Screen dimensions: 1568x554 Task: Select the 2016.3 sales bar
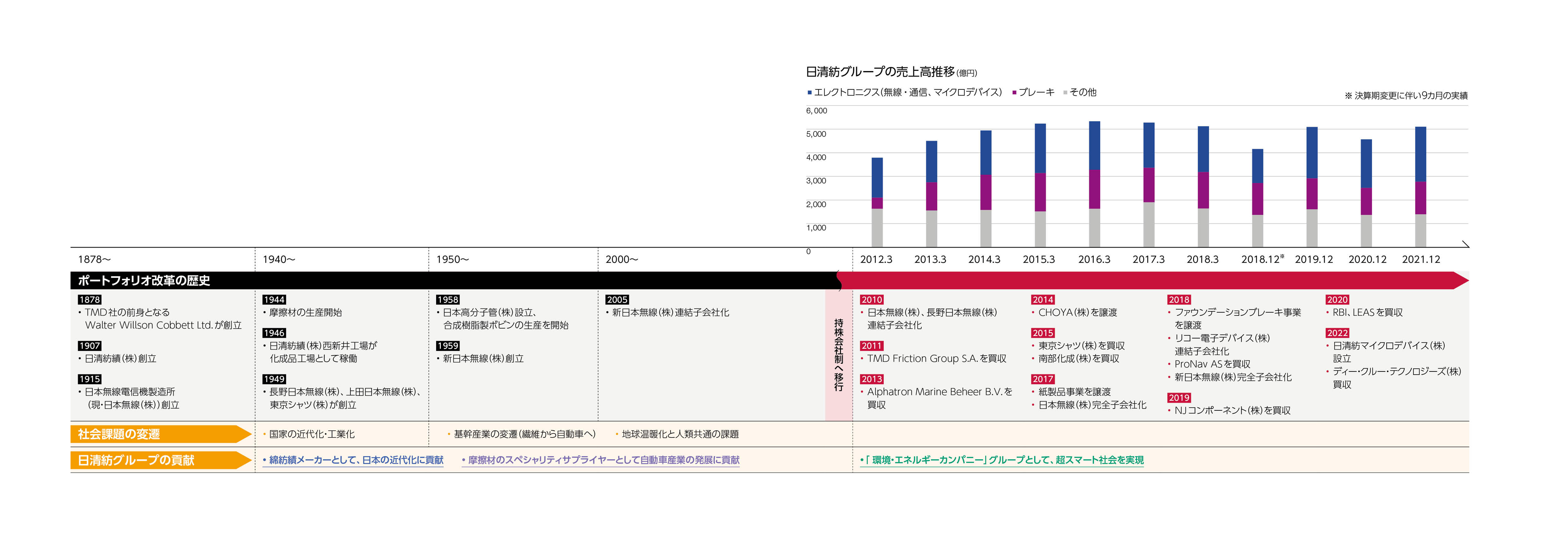(x=1094, y=184)
